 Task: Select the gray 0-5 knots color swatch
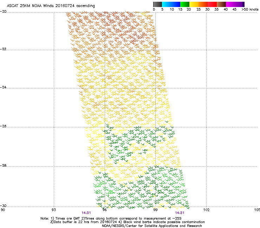pyautogui.click(x=157, y=4)
